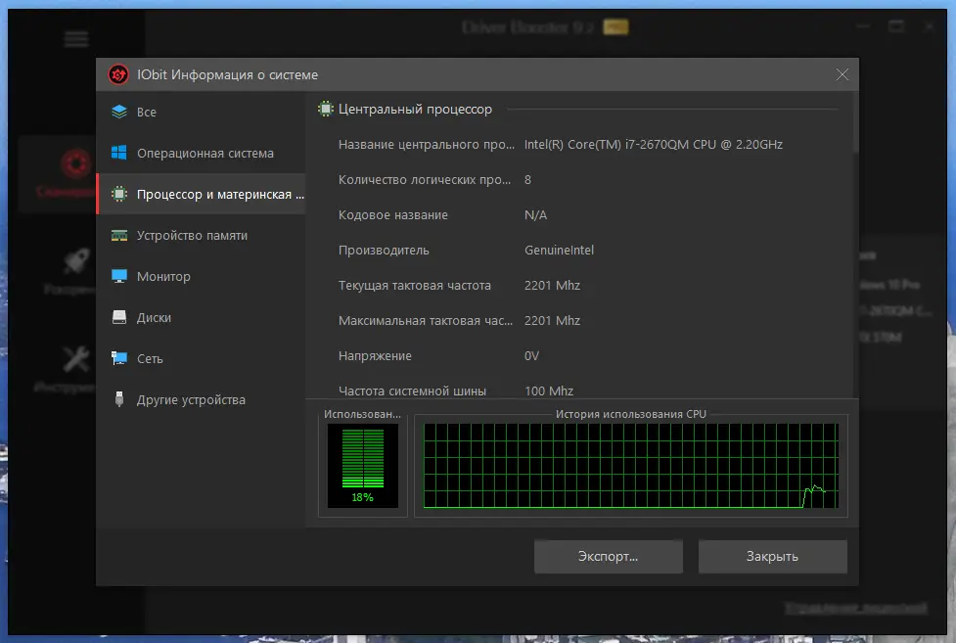The width and height of the screenshot is (956, 643).
Task: Click the memory module icon for Устройство памяти
Action: (119, 236)
